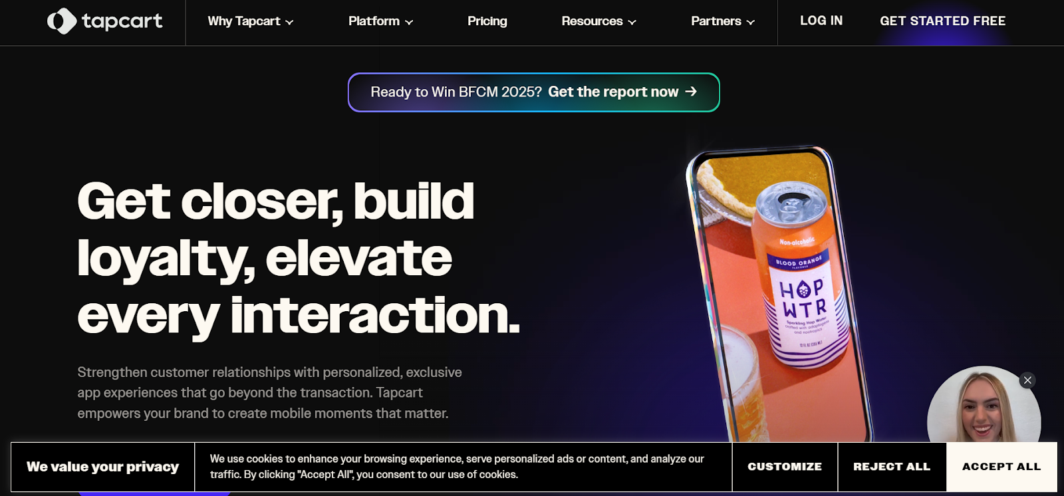Expand the Platform menu chevron
Screen dimensions: 1064x496
coord(409,22)
